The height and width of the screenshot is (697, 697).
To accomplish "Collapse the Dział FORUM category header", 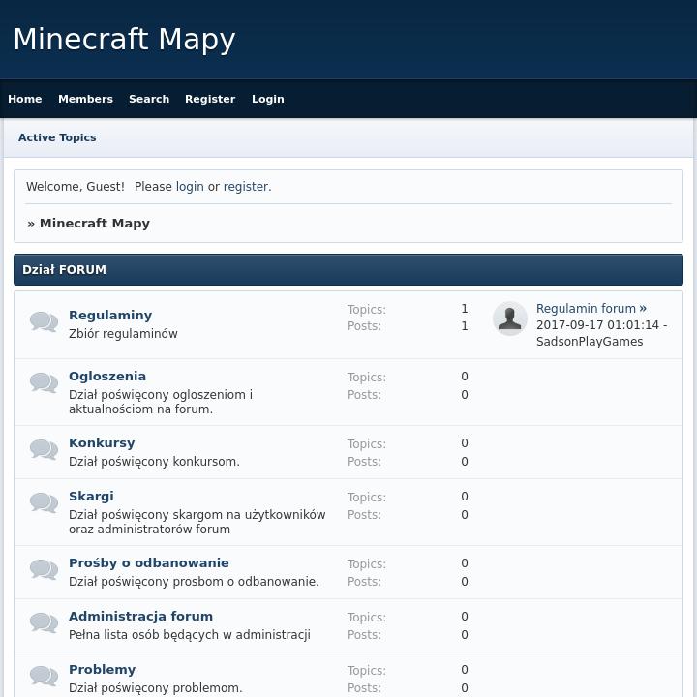I will pos(348,270).
